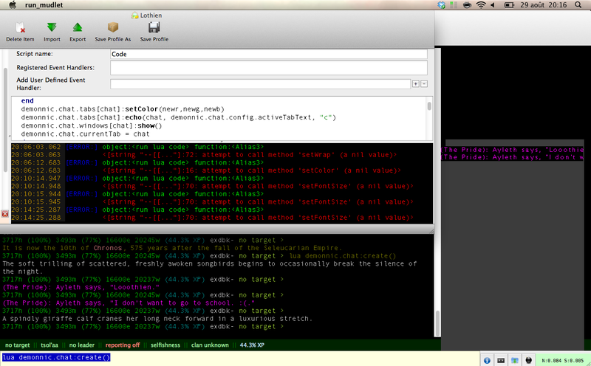Click plus button to add event handler
591x366 pixels.
pos(415,83)
